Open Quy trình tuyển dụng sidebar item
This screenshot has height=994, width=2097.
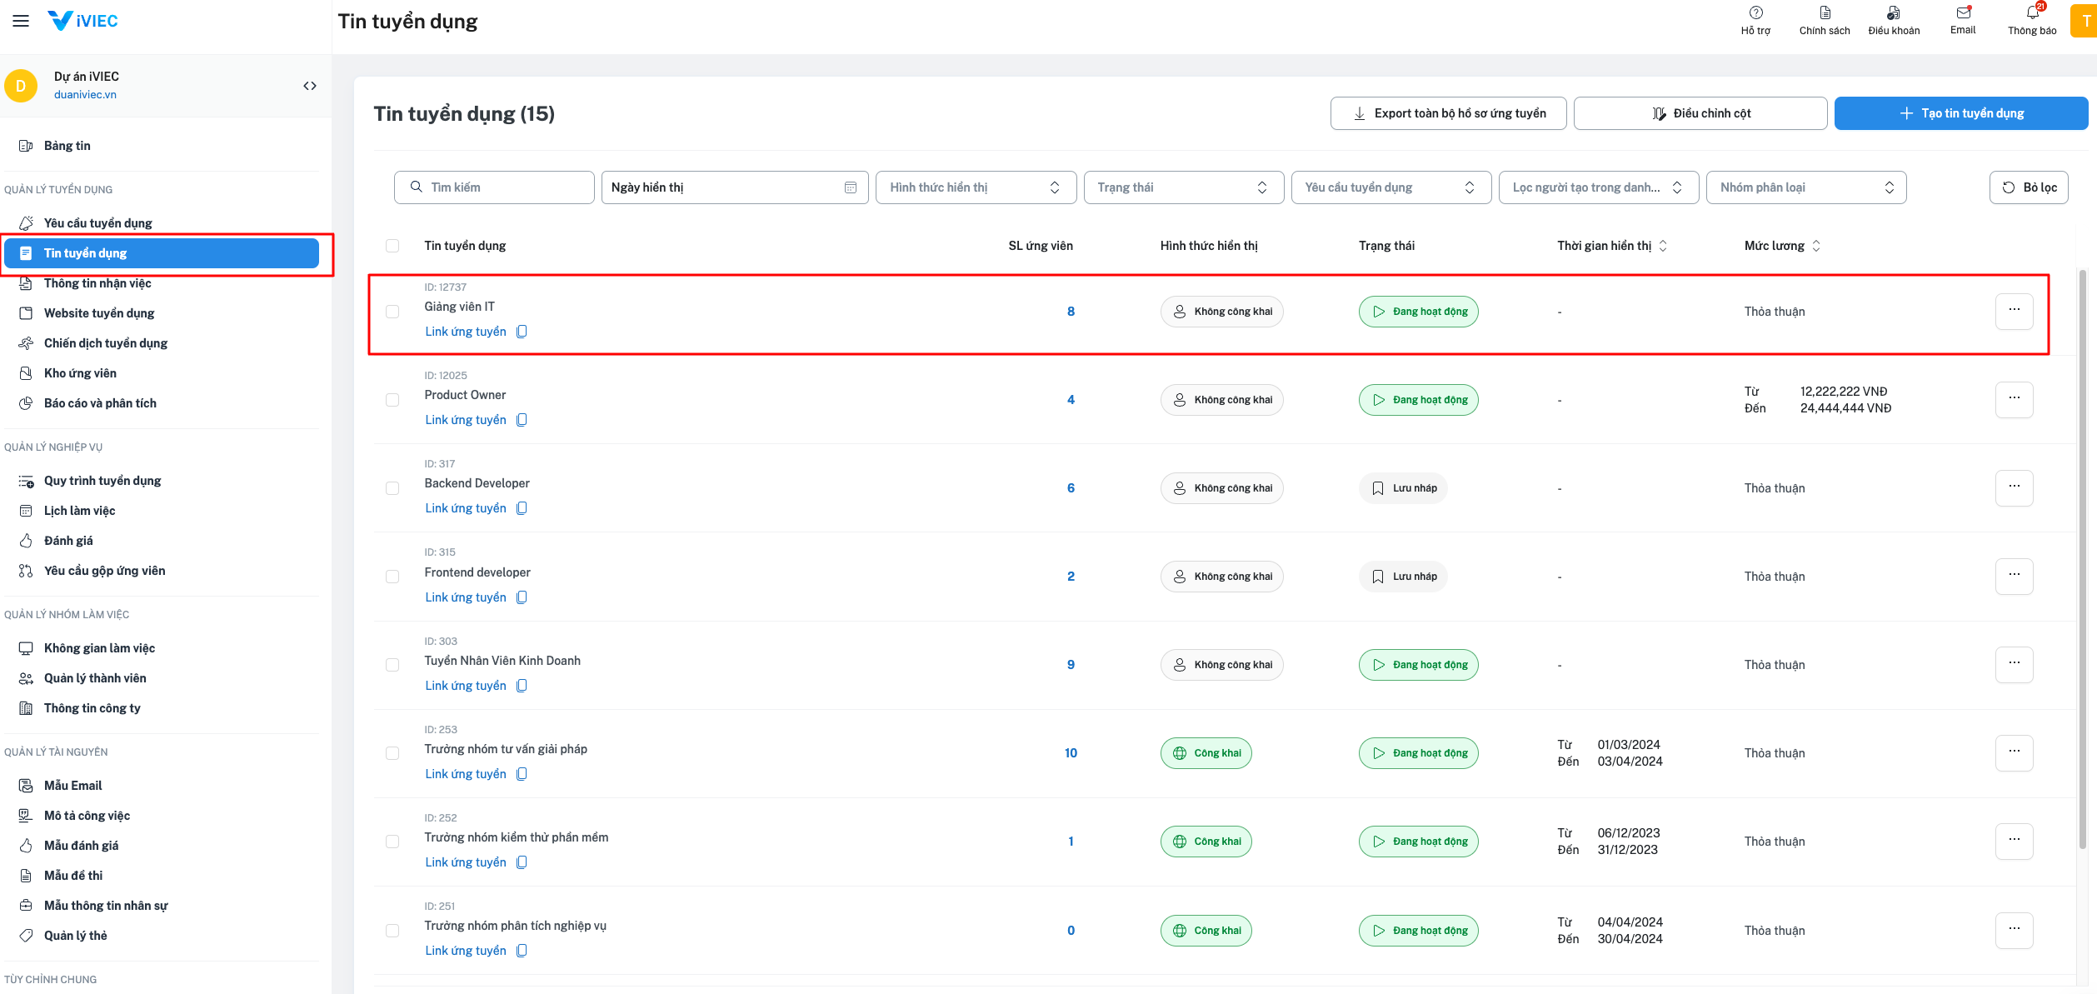point(102,481)
